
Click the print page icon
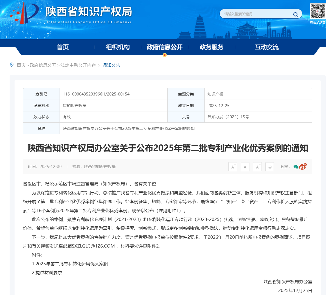(270, 167)
